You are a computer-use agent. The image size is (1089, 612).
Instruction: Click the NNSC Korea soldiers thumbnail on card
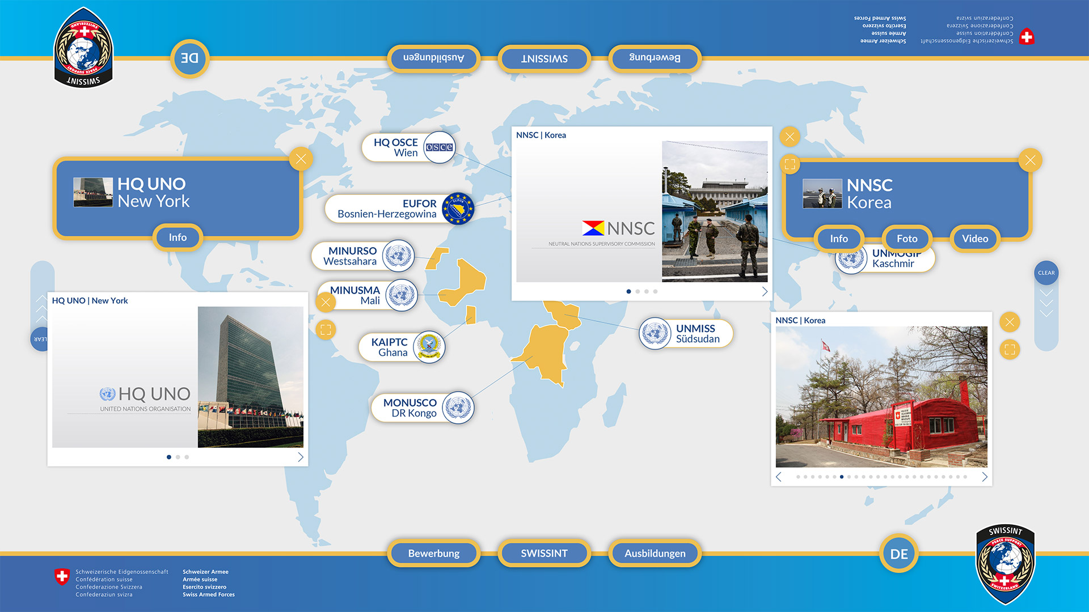click(822, 194)
